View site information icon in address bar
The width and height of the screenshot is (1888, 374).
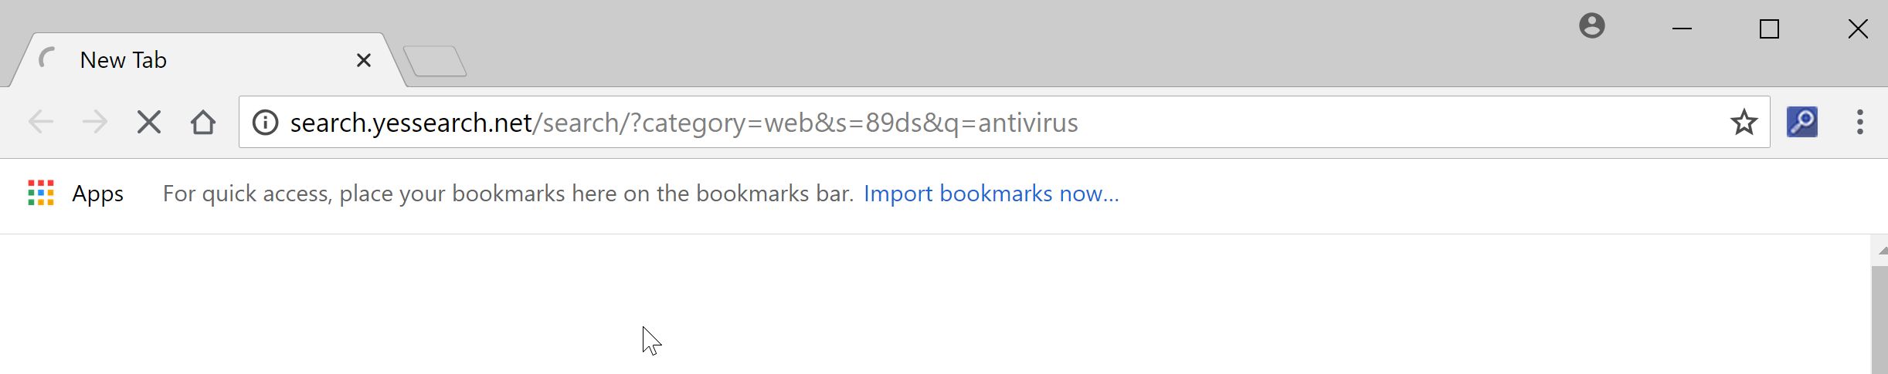pos(265,122)
